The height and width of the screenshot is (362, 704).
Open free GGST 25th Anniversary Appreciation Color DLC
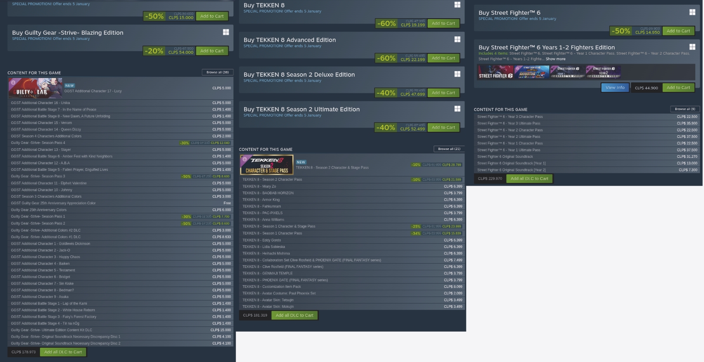(x=120, y=203)
